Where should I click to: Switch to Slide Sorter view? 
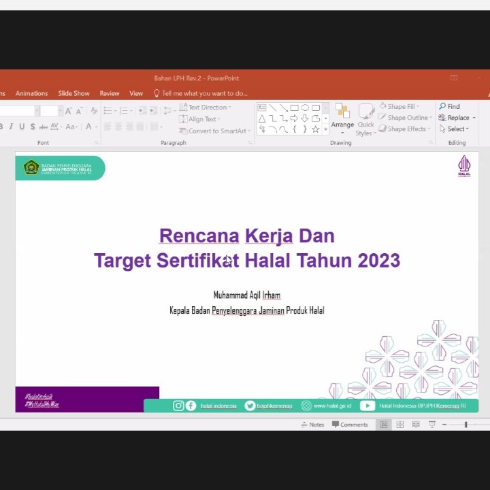tap(400, 425)
